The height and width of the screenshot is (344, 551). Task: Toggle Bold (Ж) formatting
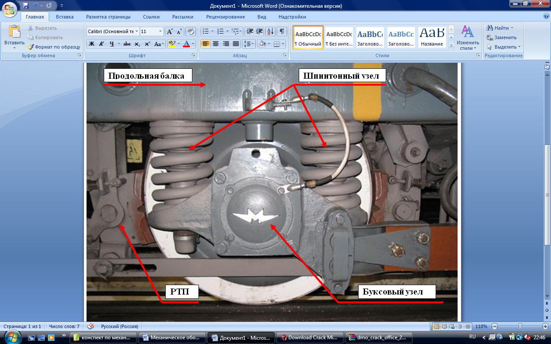pos(91,44)
